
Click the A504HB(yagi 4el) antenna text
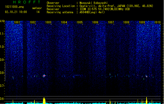(92, 12)
